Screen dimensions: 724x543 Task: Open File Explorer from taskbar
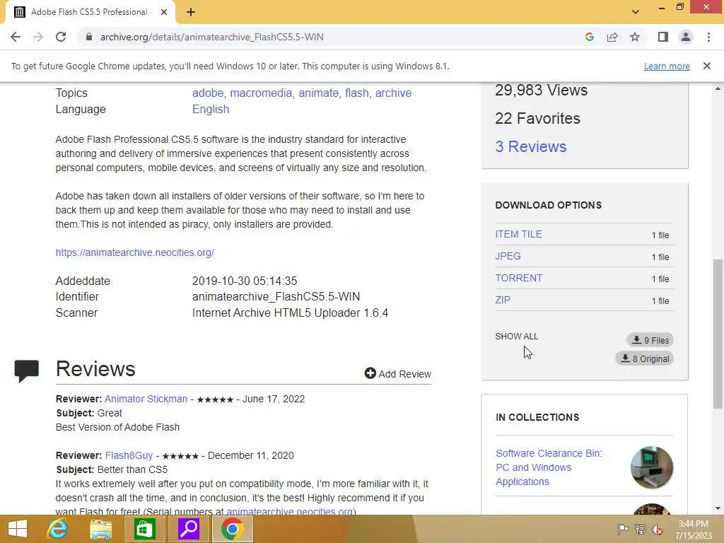tap(100, 529)
